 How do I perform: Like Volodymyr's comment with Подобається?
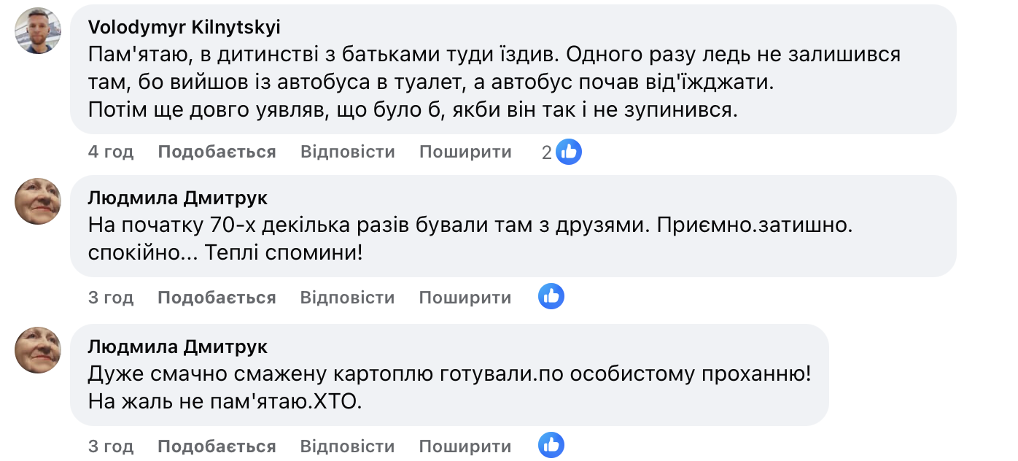[x=217, y=152]
